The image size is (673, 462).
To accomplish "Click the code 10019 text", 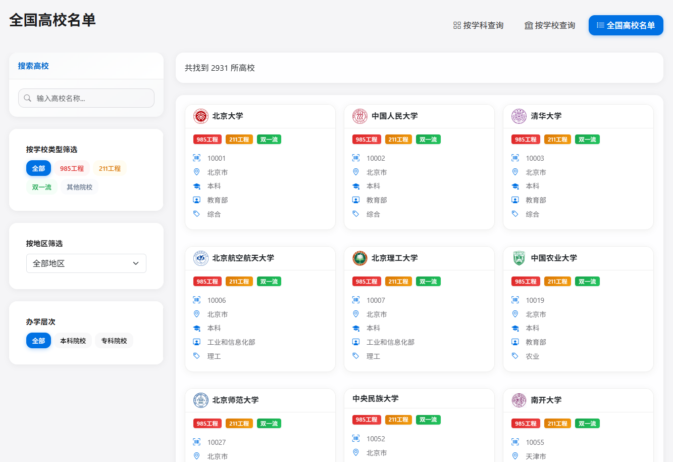I will (535, 300).
